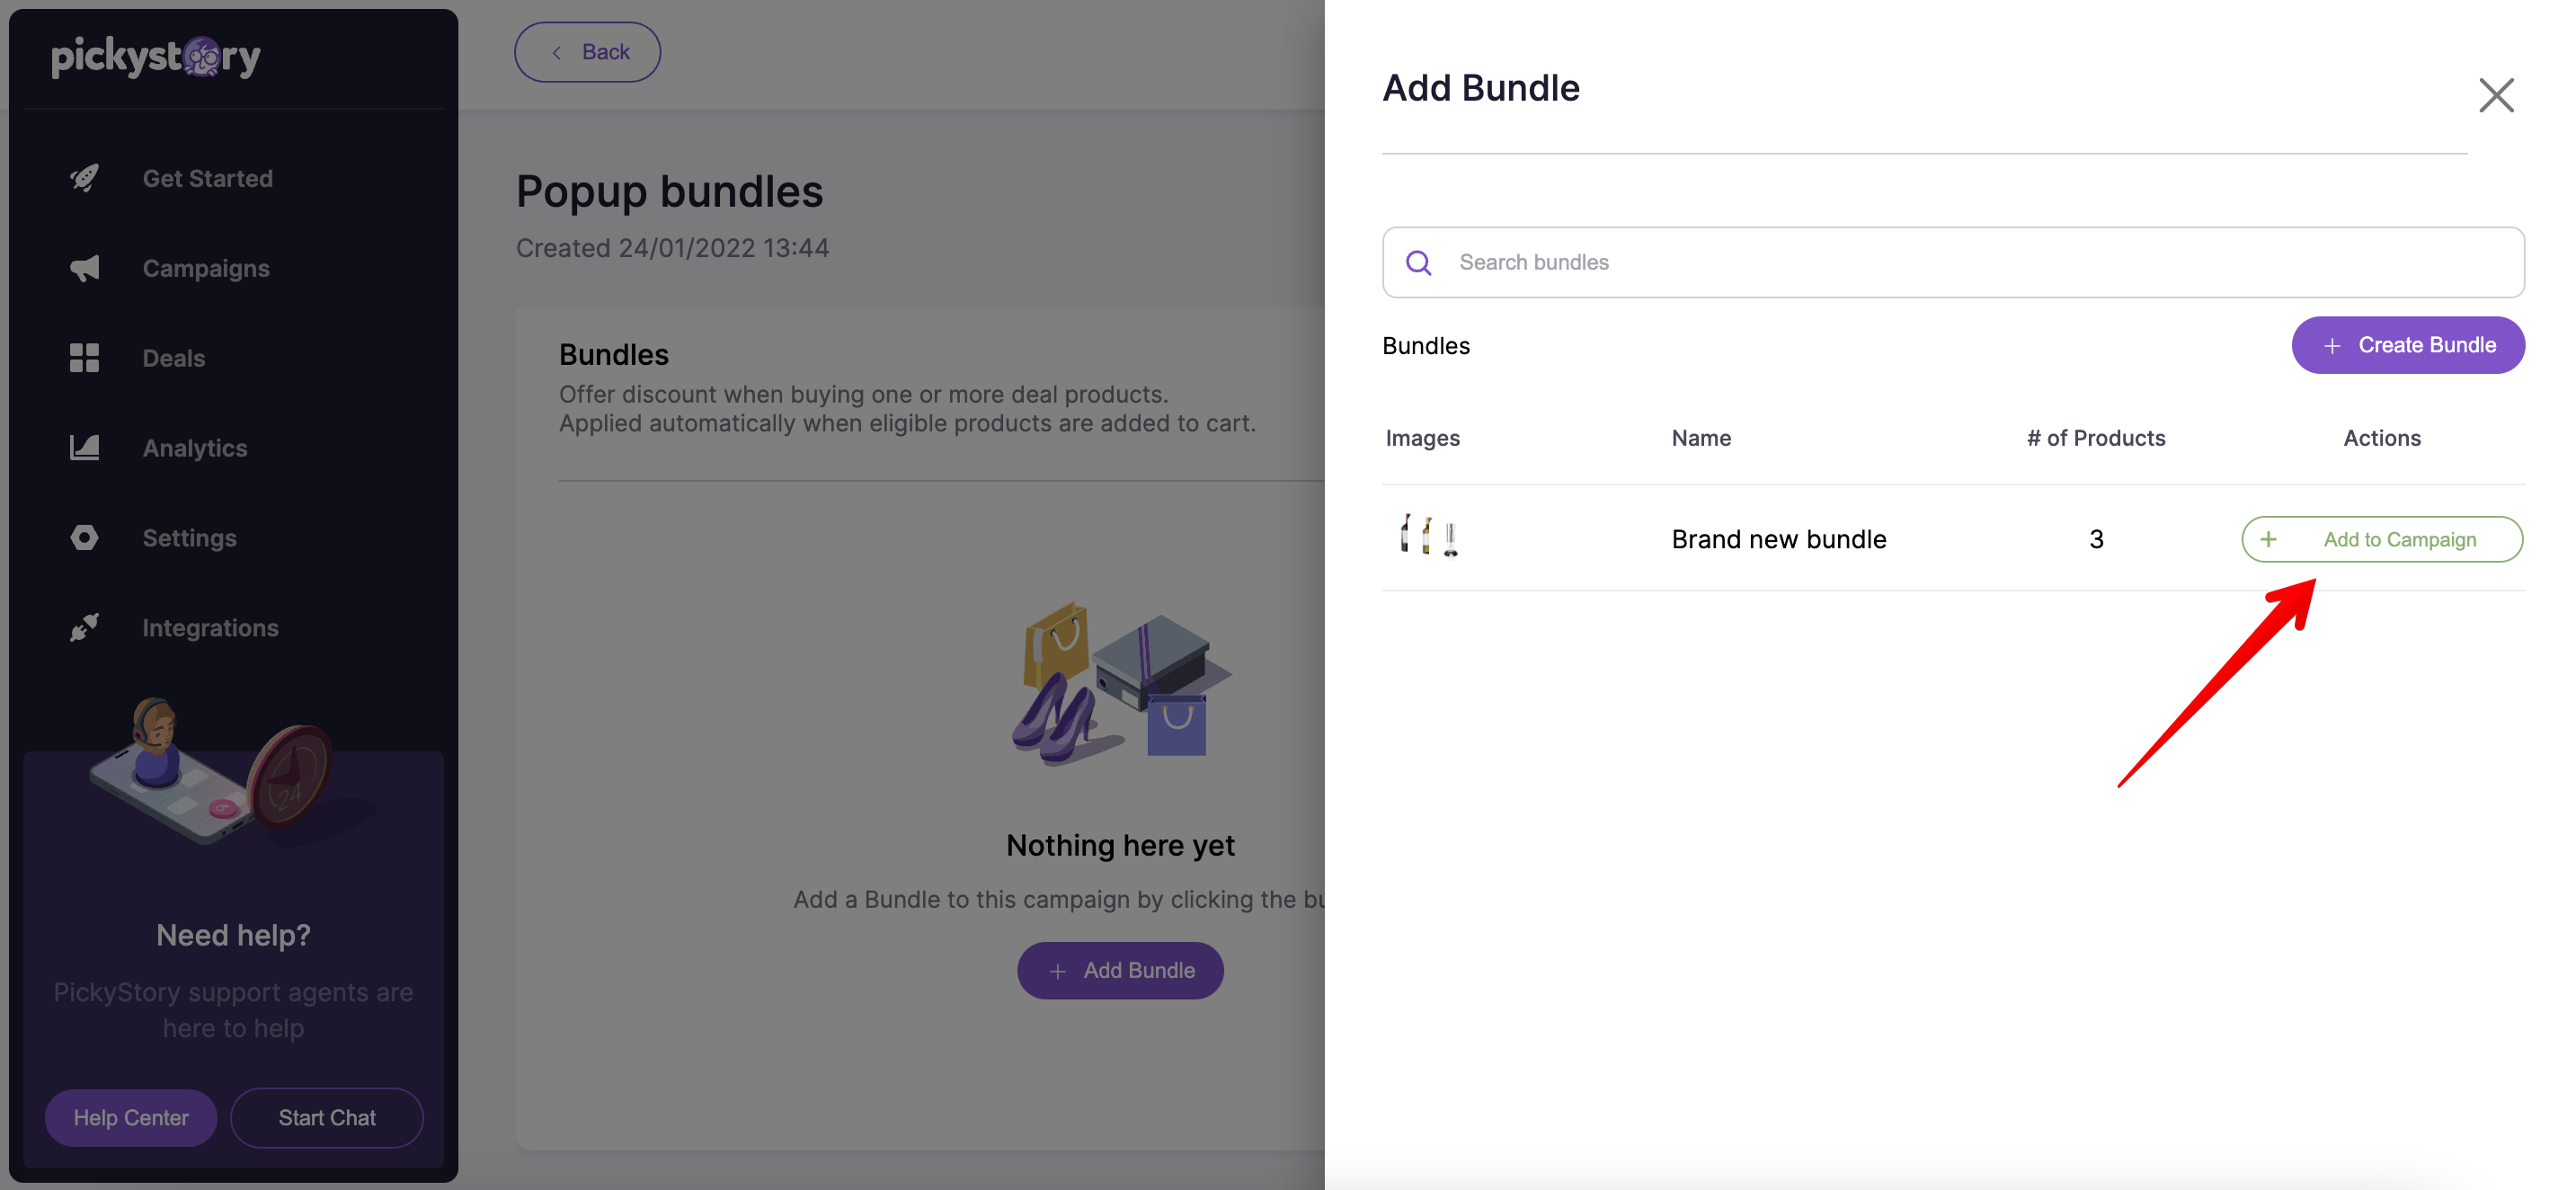This screenshot has width=2576, height=1190.
Task: Click the Brand new bundle product thumbnails
Action: point(1429,536)
